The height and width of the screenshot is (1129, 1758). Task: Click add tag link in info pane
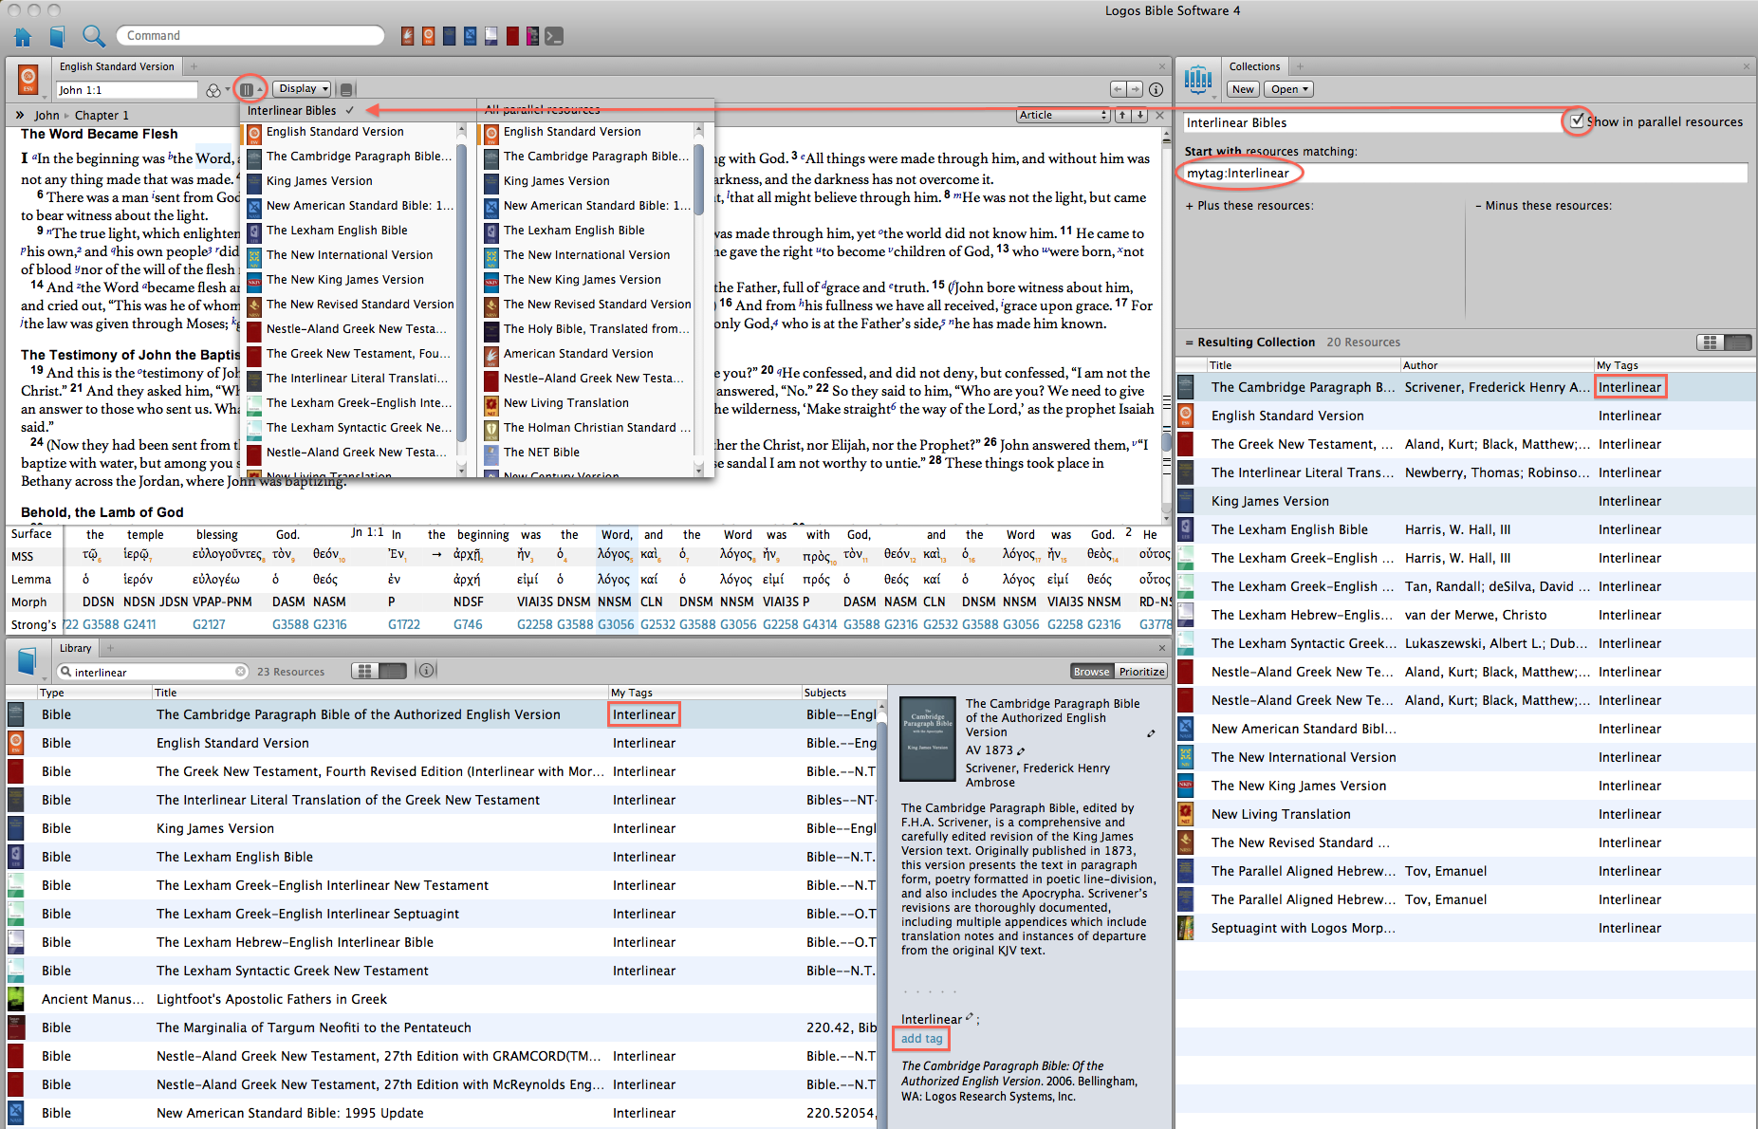(x=921, y=1039)
